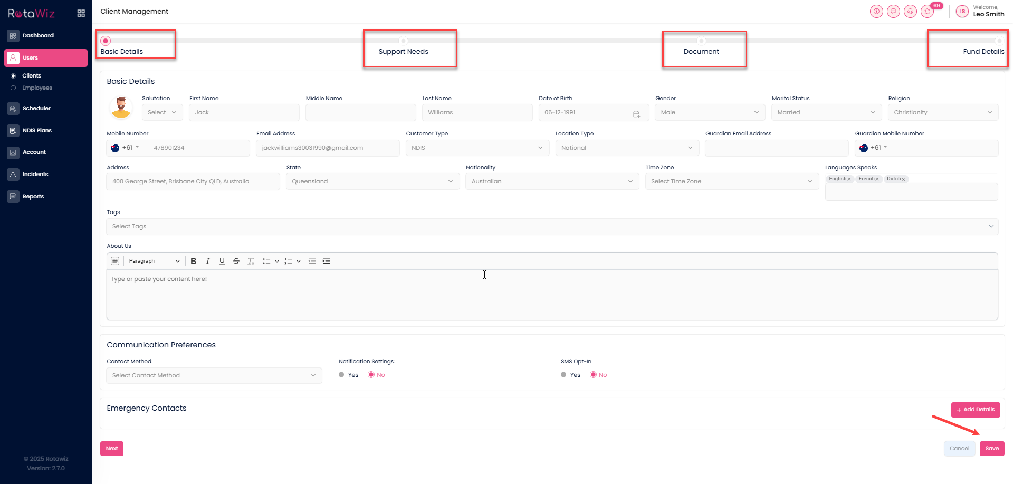
Task: Click the Save button
Action: (992, 449)
